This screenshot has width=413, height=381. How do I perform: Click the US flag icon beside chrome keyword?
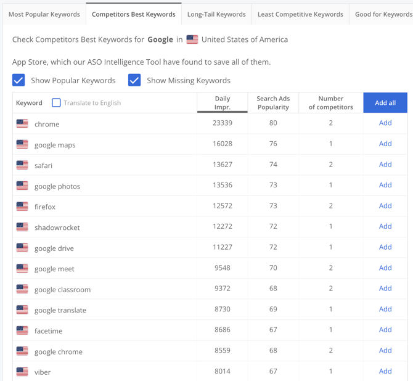click(x=22, y=124)
